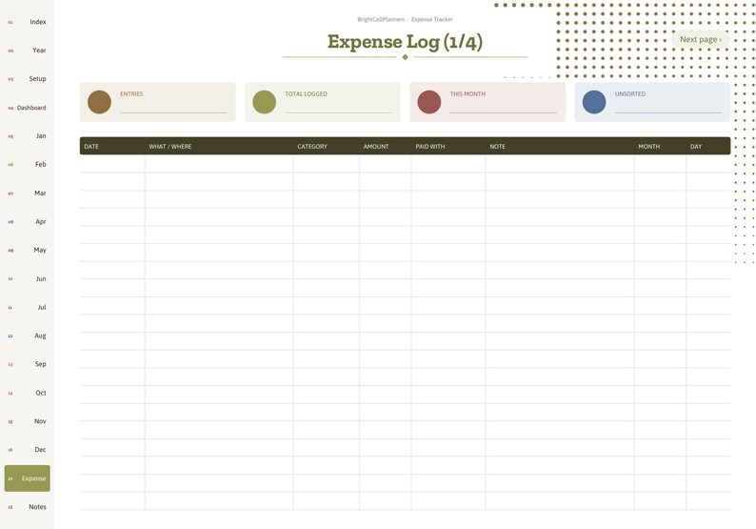This screenshot has height=529, width=756.
Task: Go to the Jun tab
Action: [x=27, y=278]
